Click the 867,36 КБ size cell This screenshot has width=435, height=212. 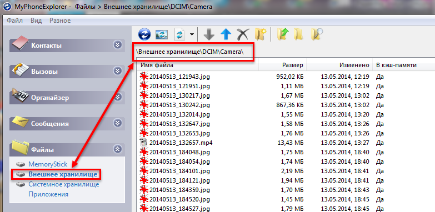[x=289, y=105]
